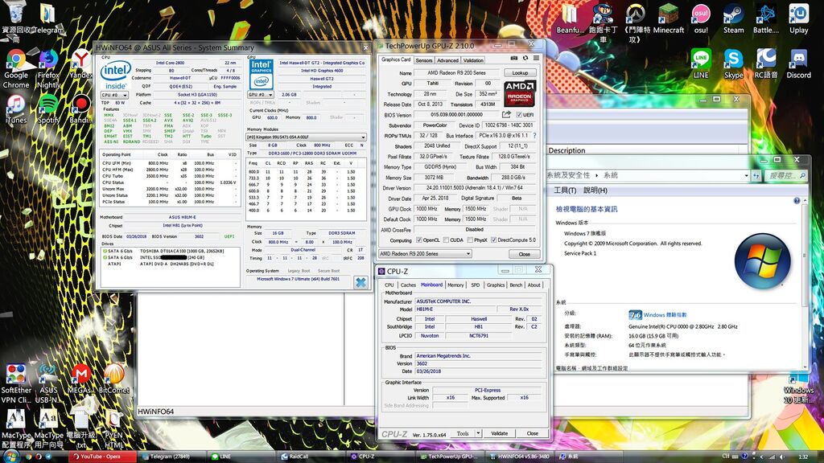Expand Kingston memory module dropdown in HWiNFO
This screenshot has height=463, width=824.
pos(307,137)
